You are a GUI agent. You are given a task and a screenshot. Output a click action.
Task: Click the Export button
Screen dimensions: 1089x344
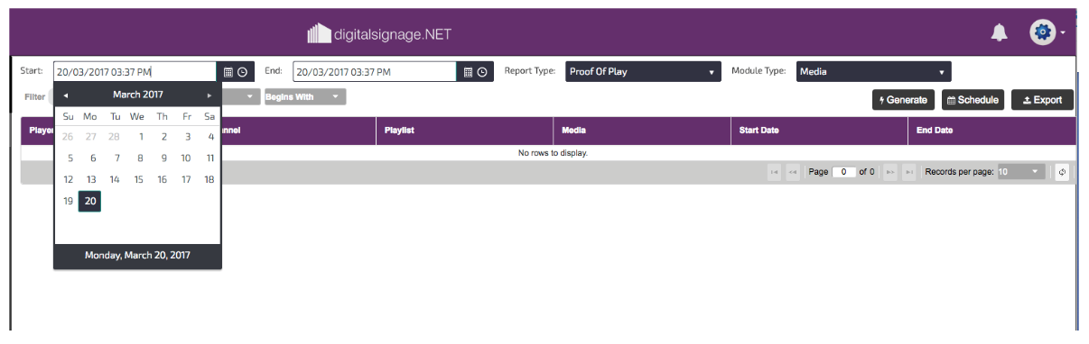[x=1042, y=100]
